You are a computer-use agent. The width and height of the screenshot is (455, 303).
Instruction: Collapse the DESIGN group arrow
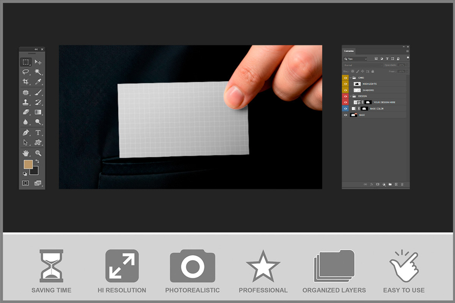pyautogui.click(x=351, y=96)
